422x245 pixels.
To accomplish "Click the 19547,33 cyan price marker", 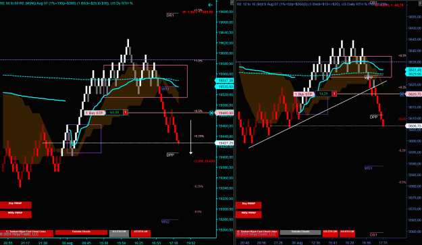I will pyautogui.click(x=225, y=80).
